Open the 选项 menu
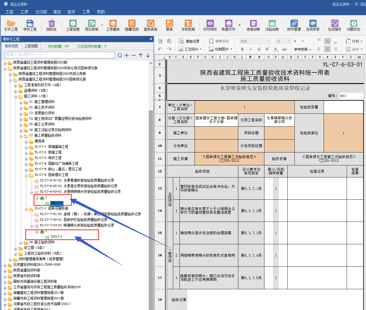 click(x=71, y=12)
